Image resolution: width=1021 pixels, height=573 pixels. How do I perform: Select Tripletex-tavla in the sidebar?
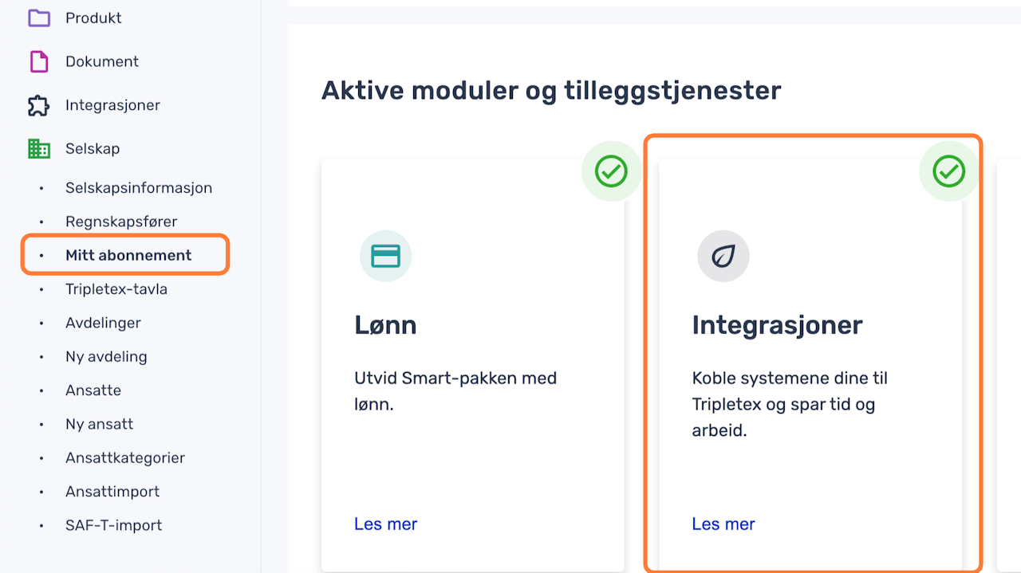tap(116, 289)
